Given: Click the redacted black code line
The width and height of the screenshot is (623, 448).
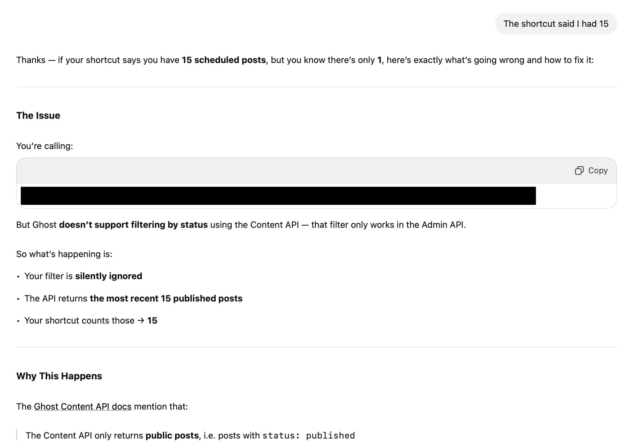Looking at the screenshot, I should [278, 196].
